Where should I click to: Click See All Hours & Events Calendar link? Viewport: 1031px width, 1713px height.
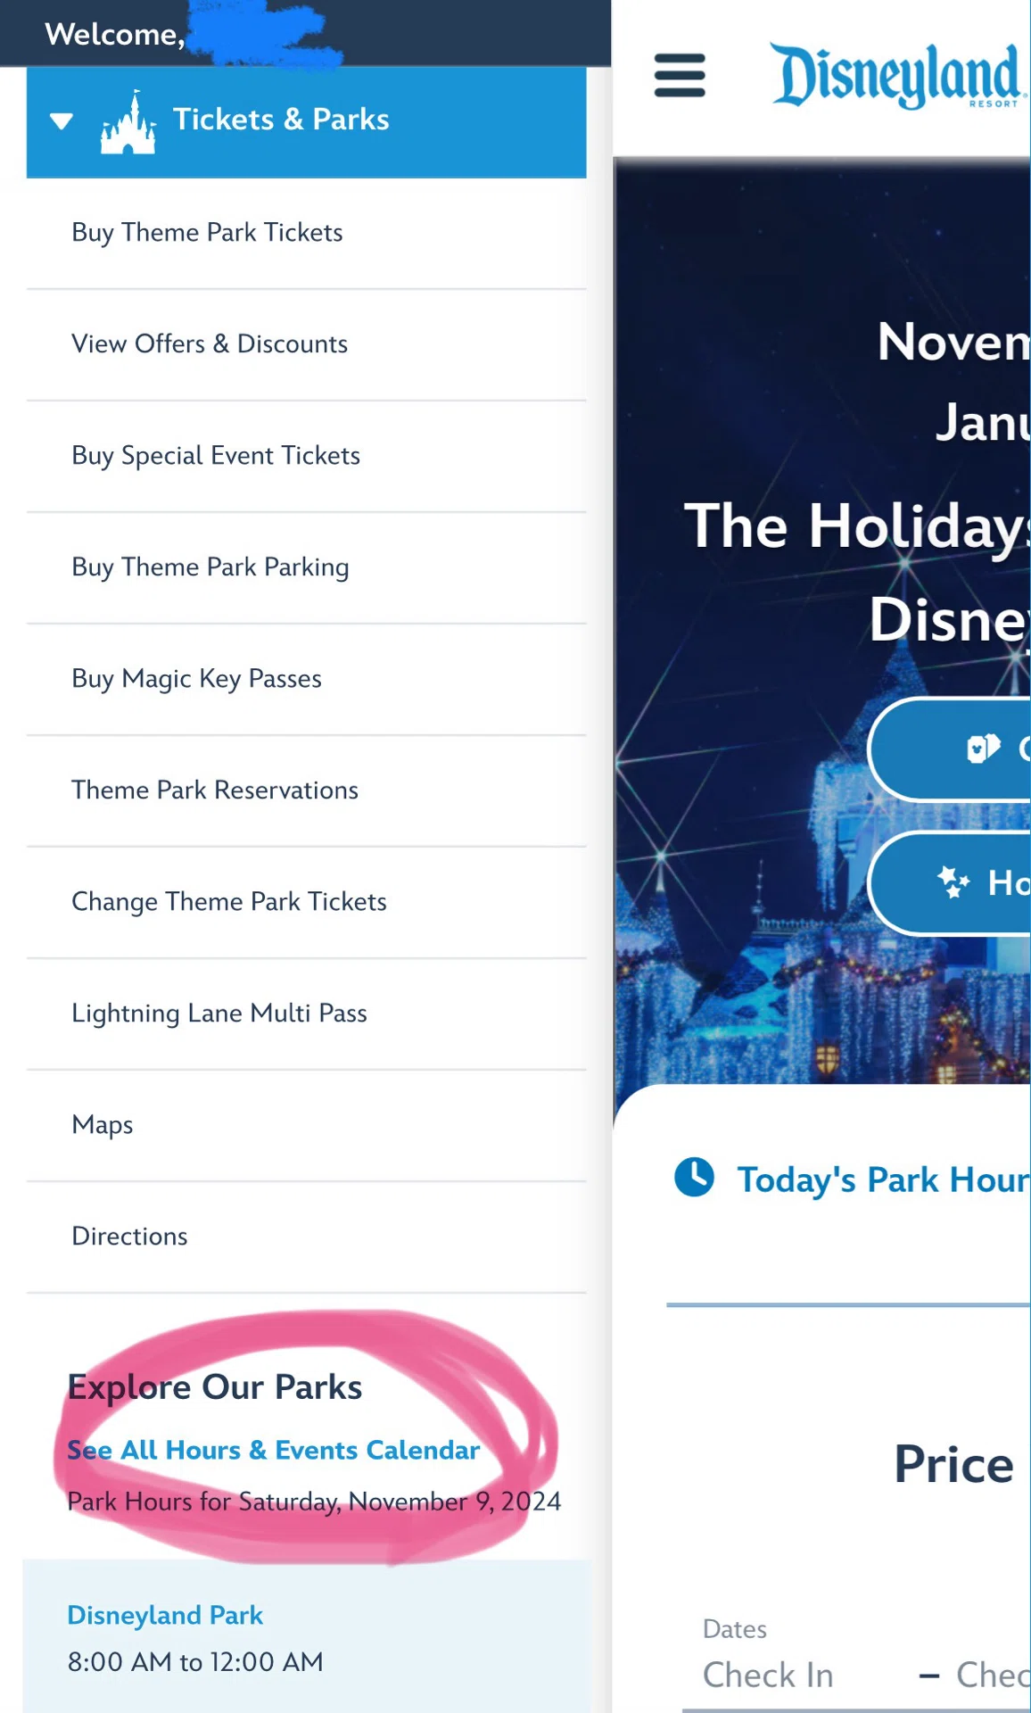pyautogui.click(x=274, y=1450)
